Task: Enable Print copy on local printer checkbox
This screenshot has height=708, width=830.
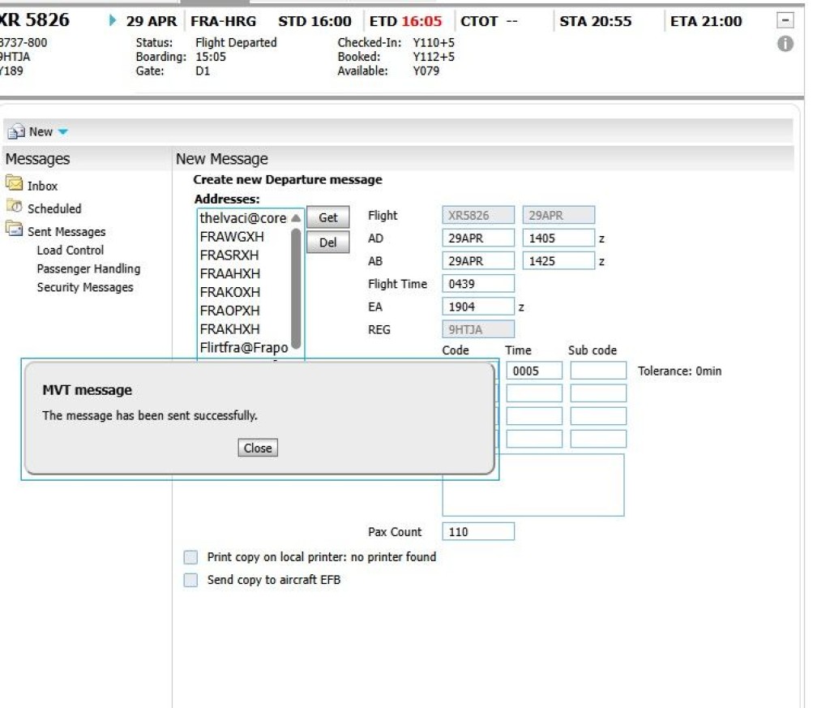Action: click(190, 557)
